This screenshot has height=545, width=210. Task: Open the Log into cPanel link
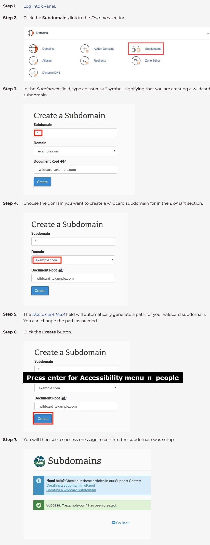click(39, 6)
